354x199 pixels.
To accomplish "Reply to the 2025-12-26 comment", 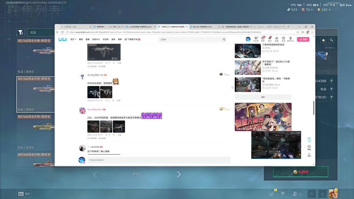I will coord(119,135).
